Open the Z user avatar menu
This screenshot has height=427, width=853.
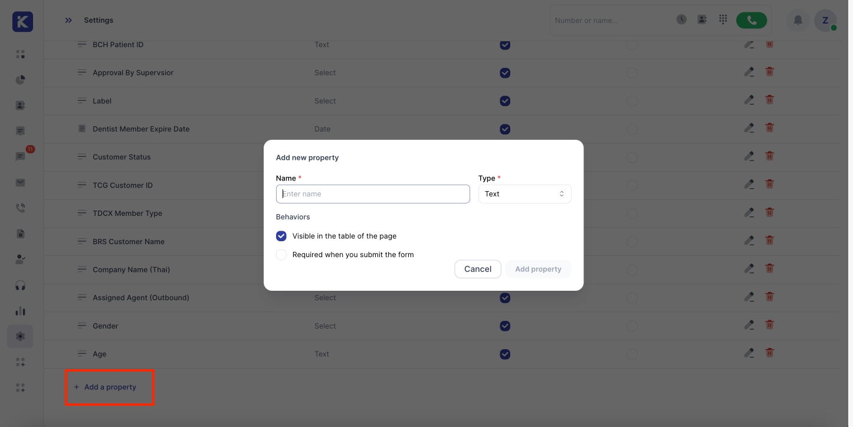pyautogui.click(x=825, y=21)
